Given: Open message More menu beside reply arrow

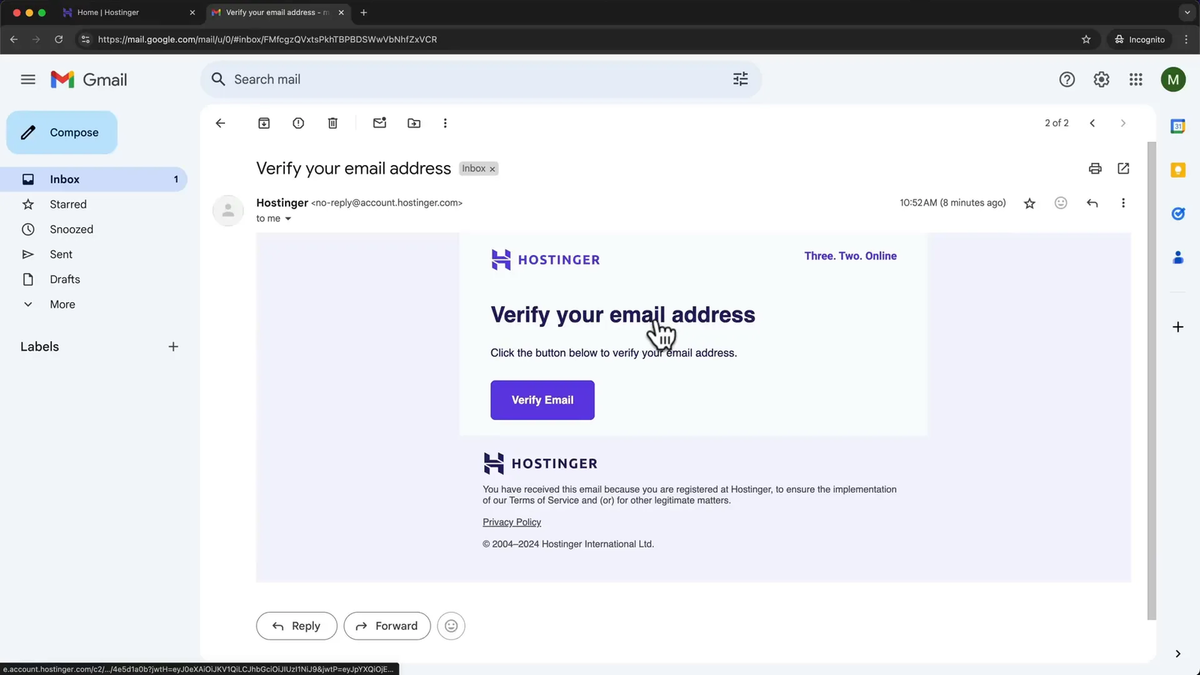Looking at the screenshot, I should click(x=1123, y=203).
